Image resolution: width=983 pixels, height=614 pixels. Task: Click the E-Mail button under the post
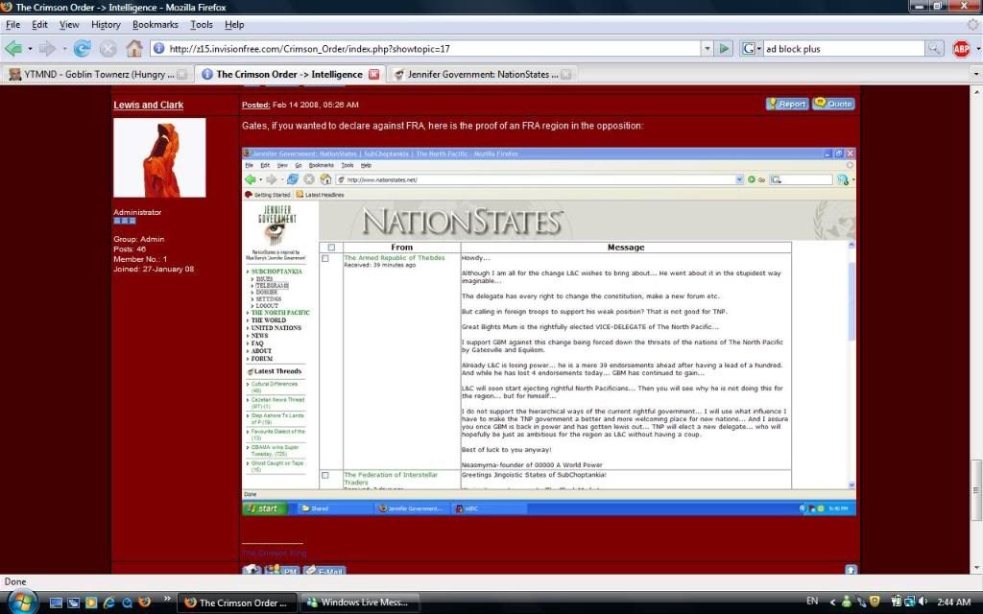[324, 570]
